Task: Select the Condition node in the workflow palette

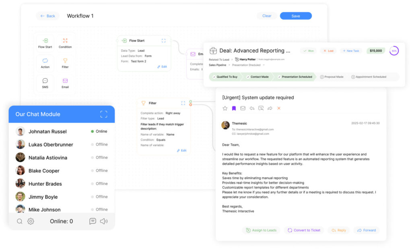Action: tap(65, 43)
